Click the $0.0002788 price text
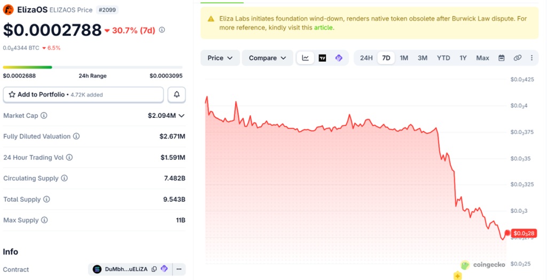This screenshot has width=547, height=280. point(52,30)
